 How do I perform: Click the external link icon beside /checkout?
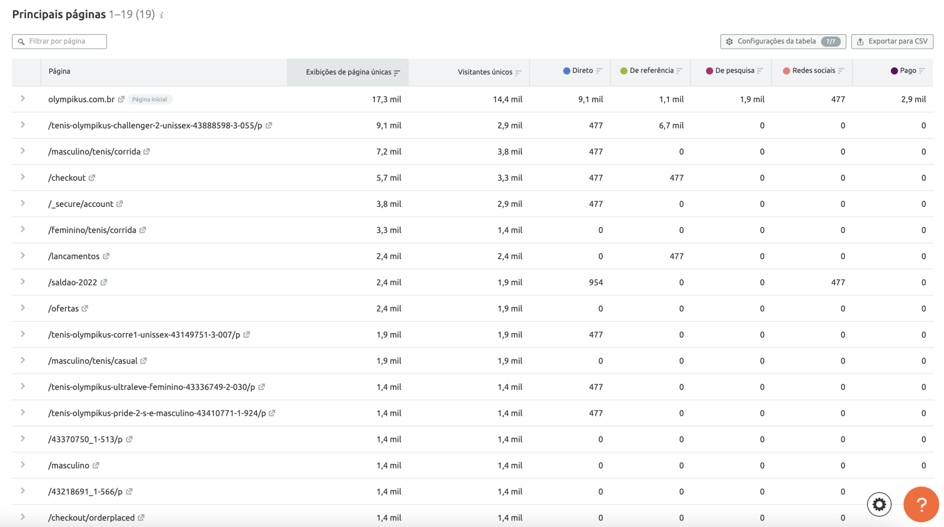92,177
